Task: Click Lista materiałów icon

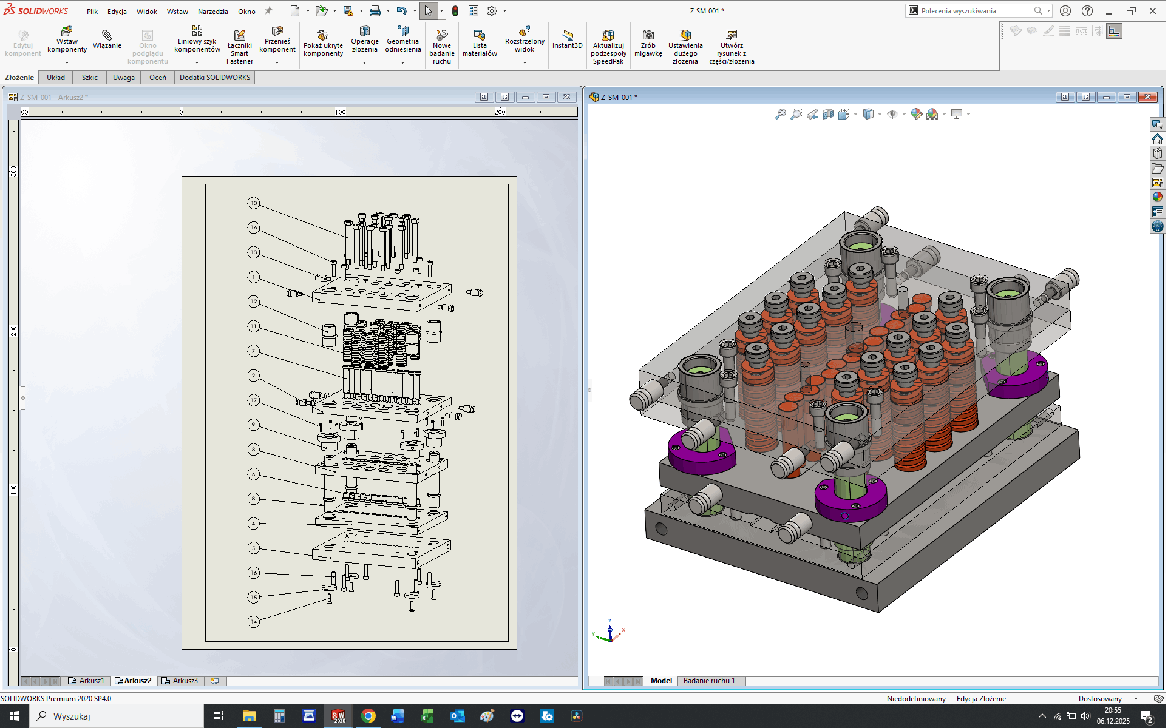Action: pyautogui.click(x=480, y=35)
